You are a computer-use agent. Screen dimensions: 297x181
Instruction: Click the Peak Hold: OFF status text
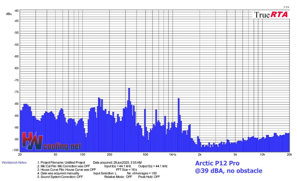point(149,177)
